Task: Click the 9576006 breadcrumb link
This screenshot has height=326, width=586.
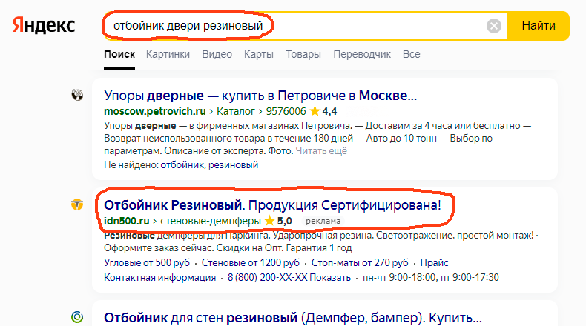Action: [x=286, y=111]
